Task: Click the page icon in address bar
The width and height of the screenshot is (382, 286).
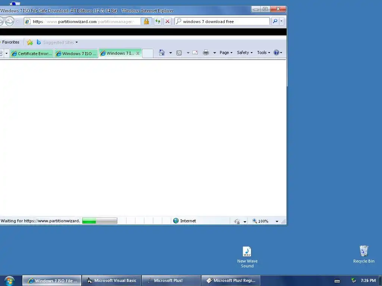Action: (x=28, y=21)
